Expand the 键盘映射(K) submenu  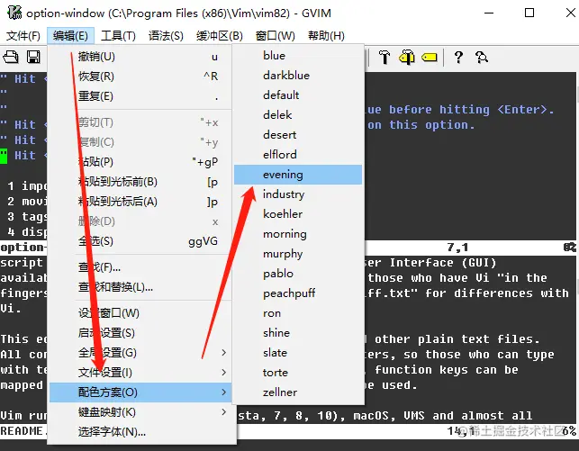point(140,412)
